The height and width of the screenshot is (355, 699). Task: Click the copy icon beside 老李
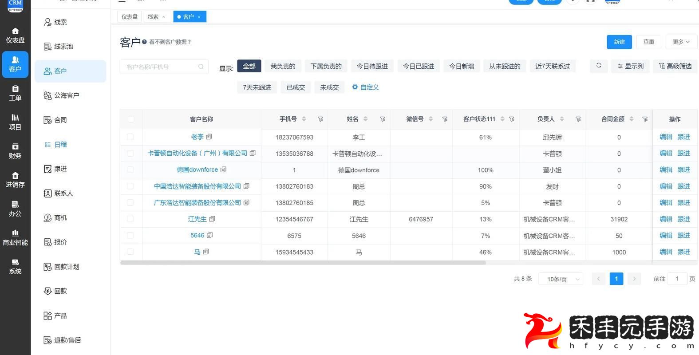pos(209,137)
